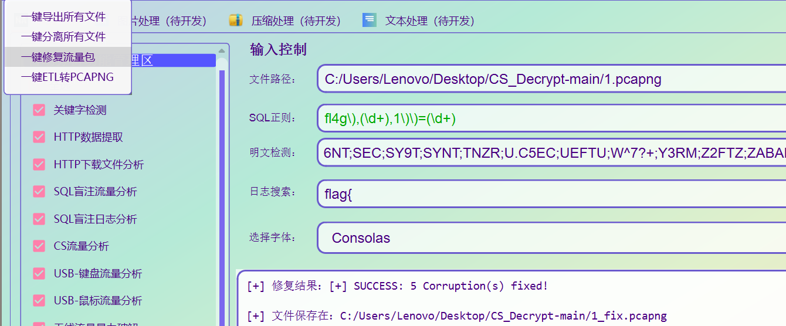Pick 一键ETL转PCAPNG in the dropdown menu
786x326 pixels.
click(67, 77)
